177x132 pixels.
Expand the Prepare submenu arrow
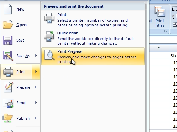(36, 87)
